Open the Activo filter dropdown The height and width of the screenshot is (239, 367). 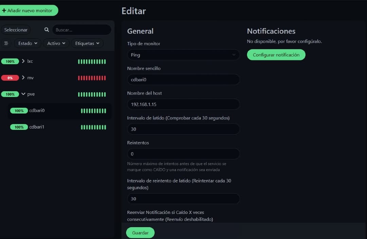pyautogui.click(x=56, y=43)
